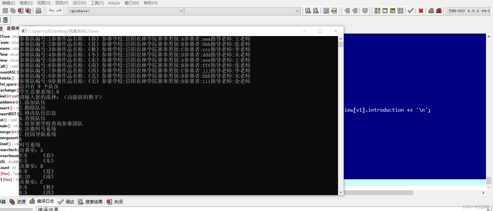The width and height of the screenshot is (493, 211).
Task: Click editor horizontal scrollbar right arrow
Action: [x=483, y=193]
